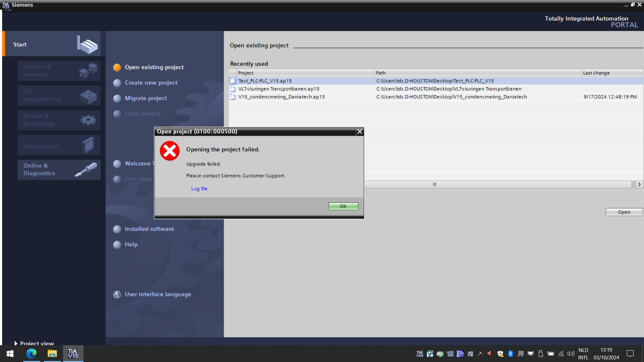Click the Test_PLC-PLC_V15.ap15 file icon
This screenshot has height=362, width=644.
233,81
